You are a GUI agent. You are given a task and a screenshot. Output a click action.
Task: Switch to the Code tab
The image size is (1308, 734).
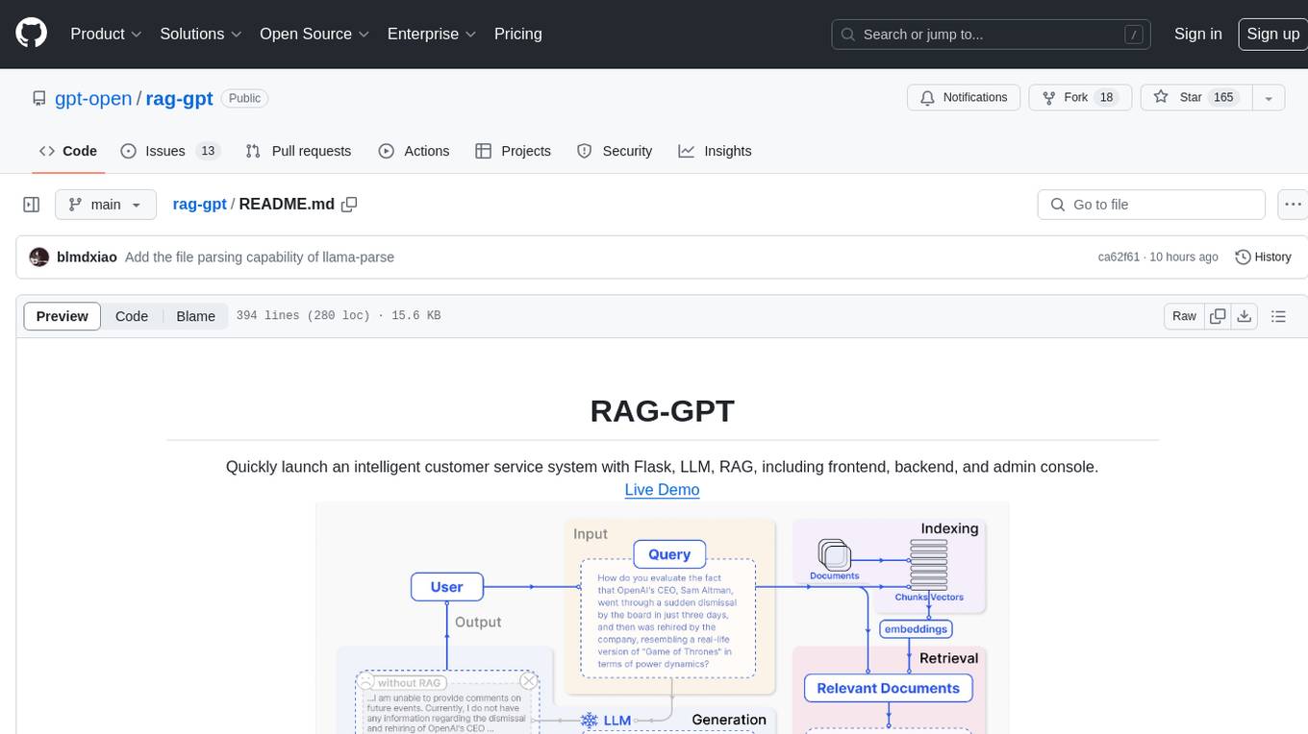[x=68, y=151]
